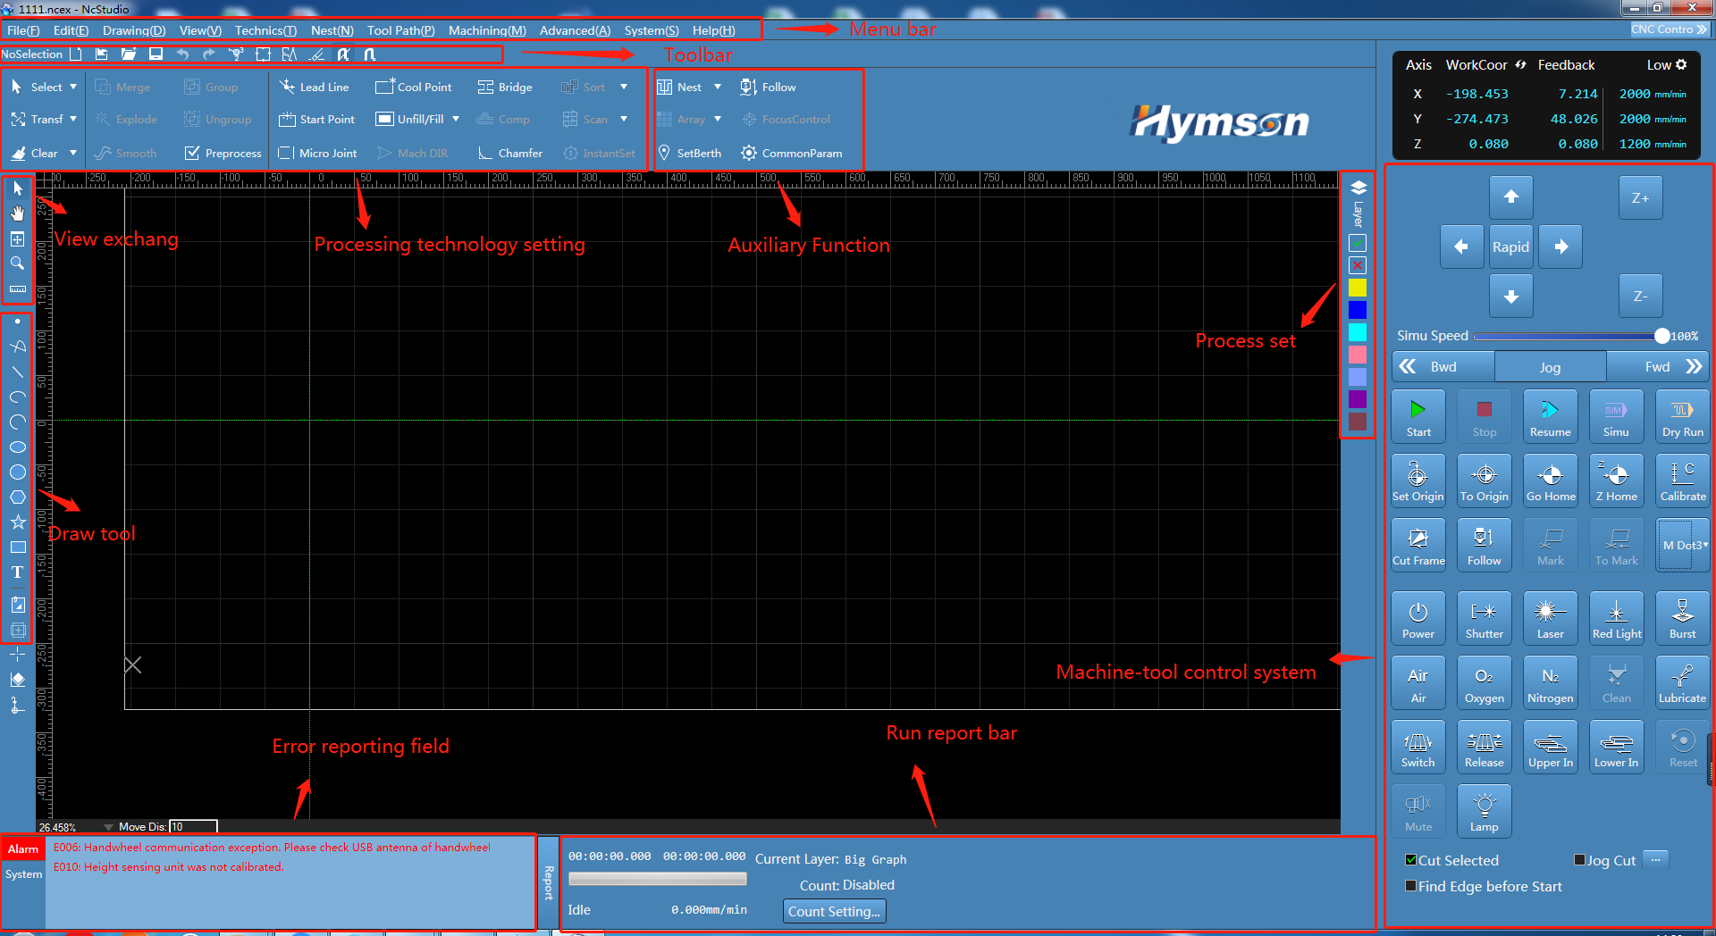Click the Bridge tool
This screenshot has width=1716, height=936.
coord(505,87)
